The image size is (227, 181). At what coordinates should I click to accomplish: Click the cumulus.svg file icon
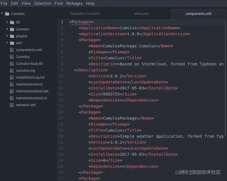click(12, 71)
